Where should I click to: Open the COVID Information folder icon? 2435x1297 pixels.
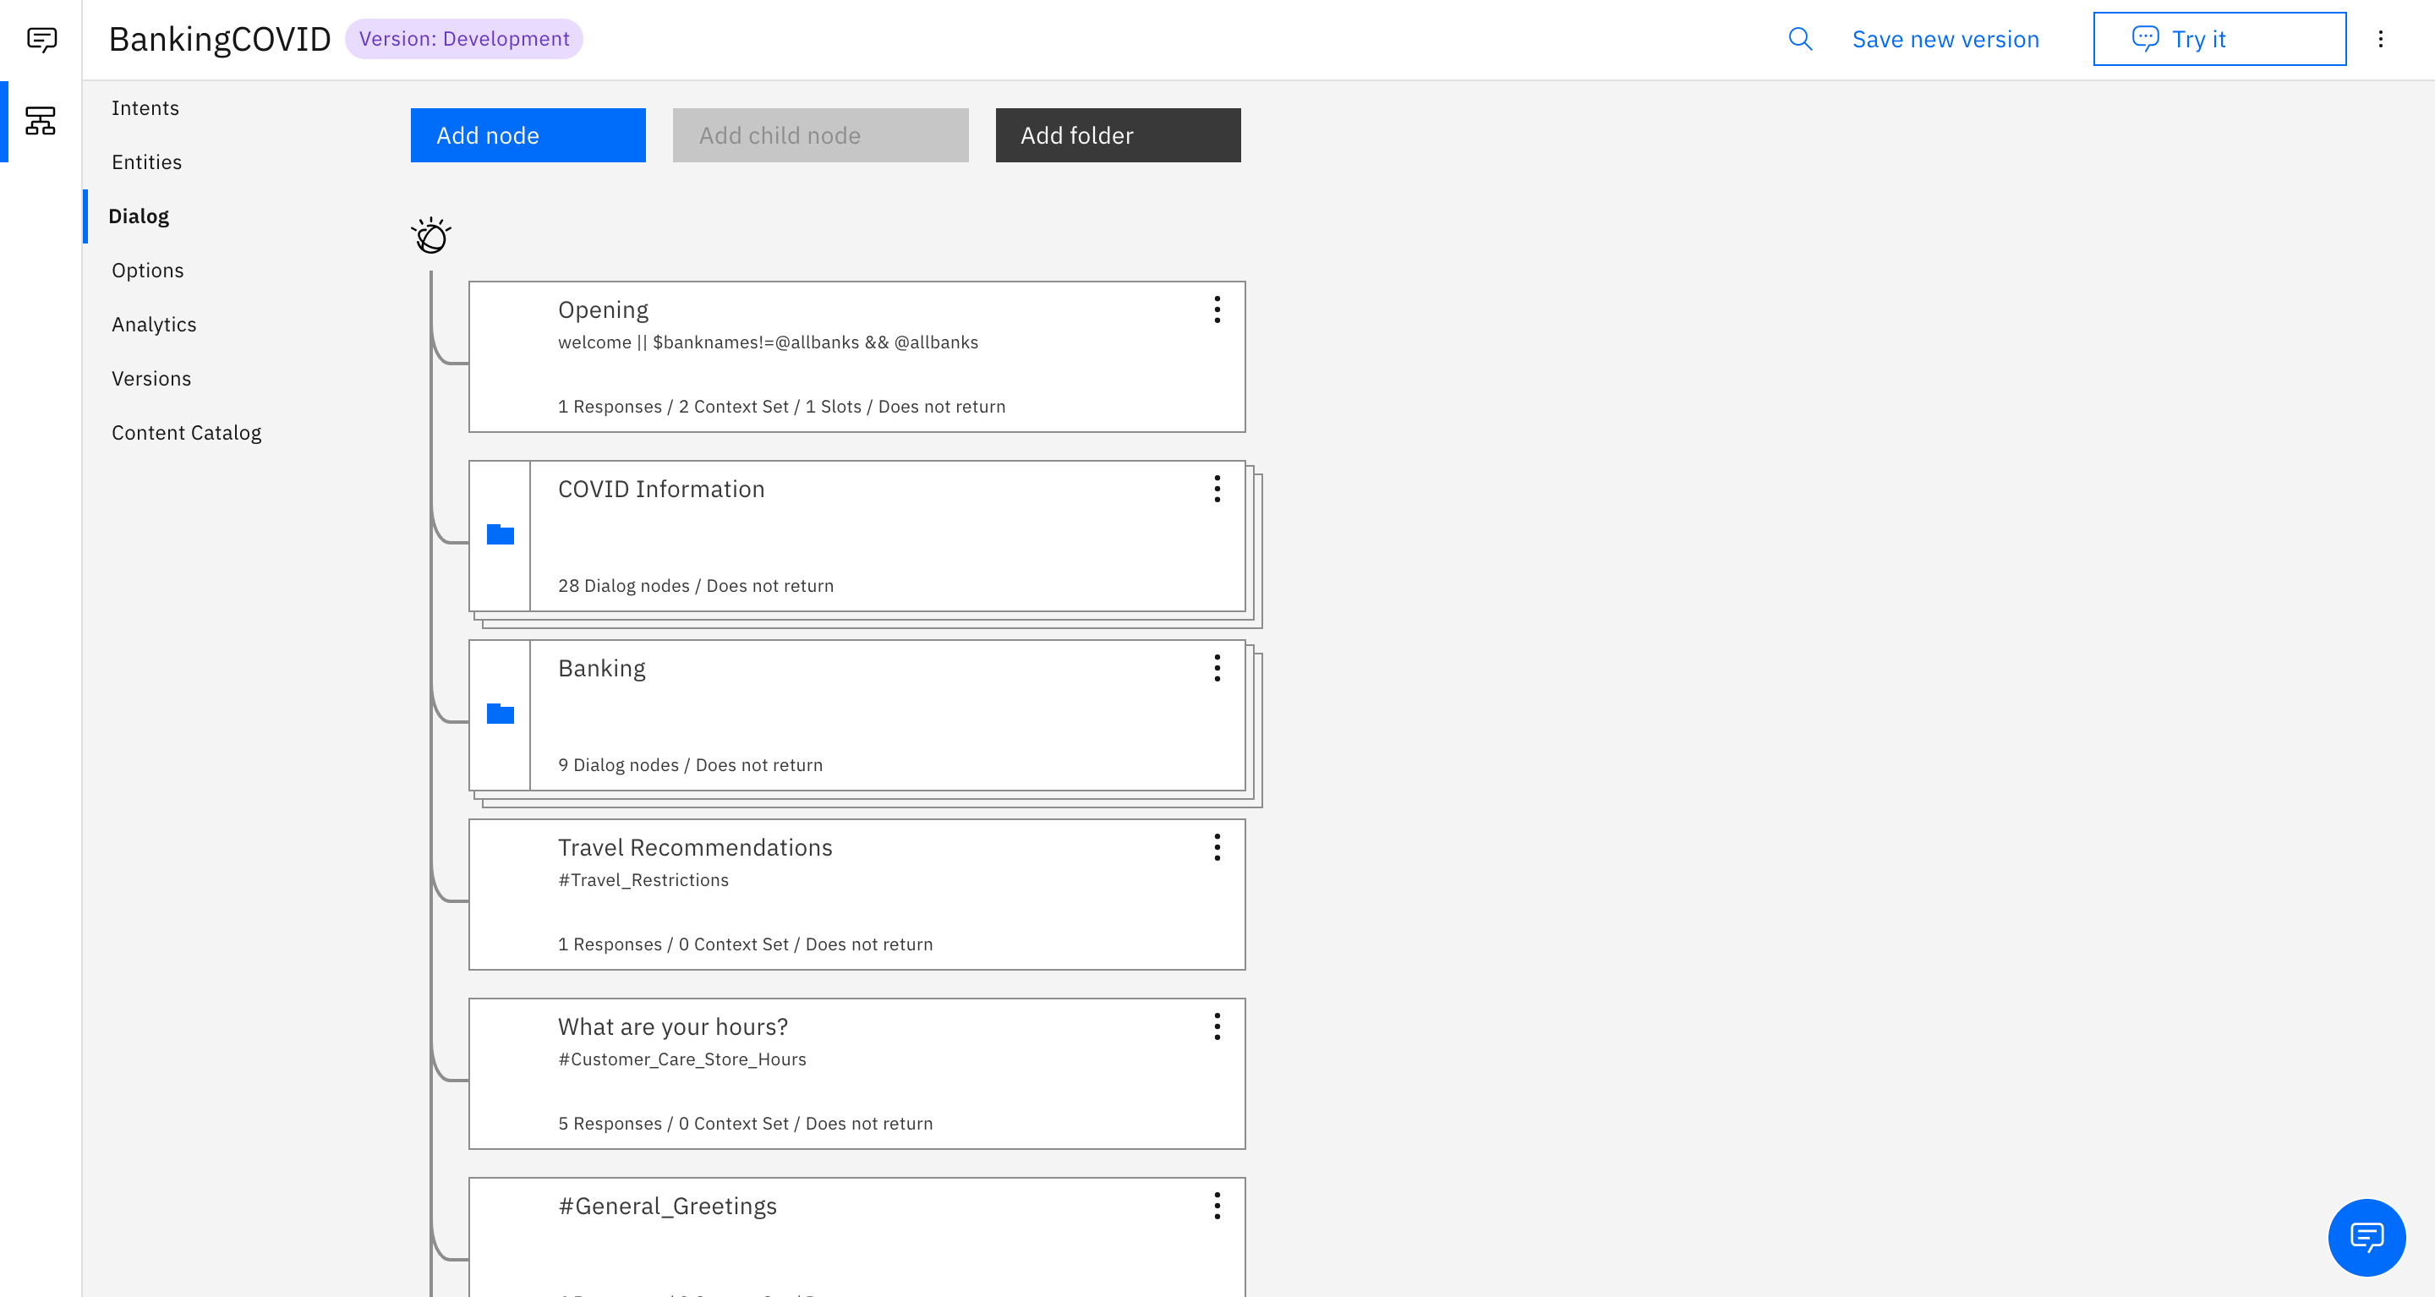click(x=500, y=534)
